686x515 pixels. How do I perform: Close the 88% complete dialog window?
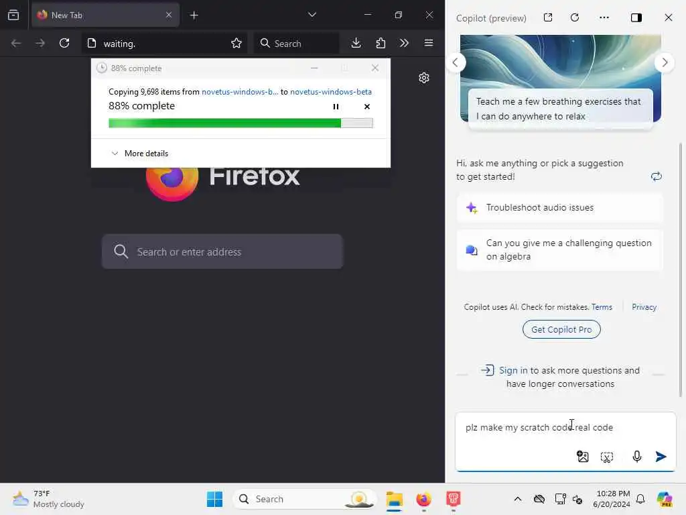375,68
